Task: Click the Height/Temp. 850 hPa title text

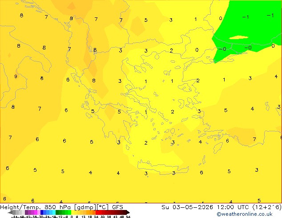Action: point(35,207)
